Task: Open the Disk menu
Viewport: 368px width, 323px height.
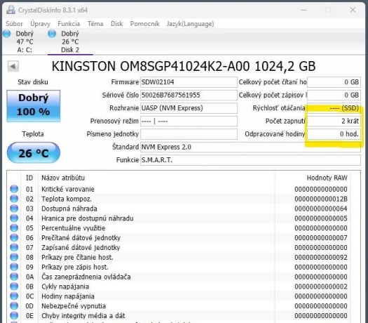Action: click(x=116, y=24)
